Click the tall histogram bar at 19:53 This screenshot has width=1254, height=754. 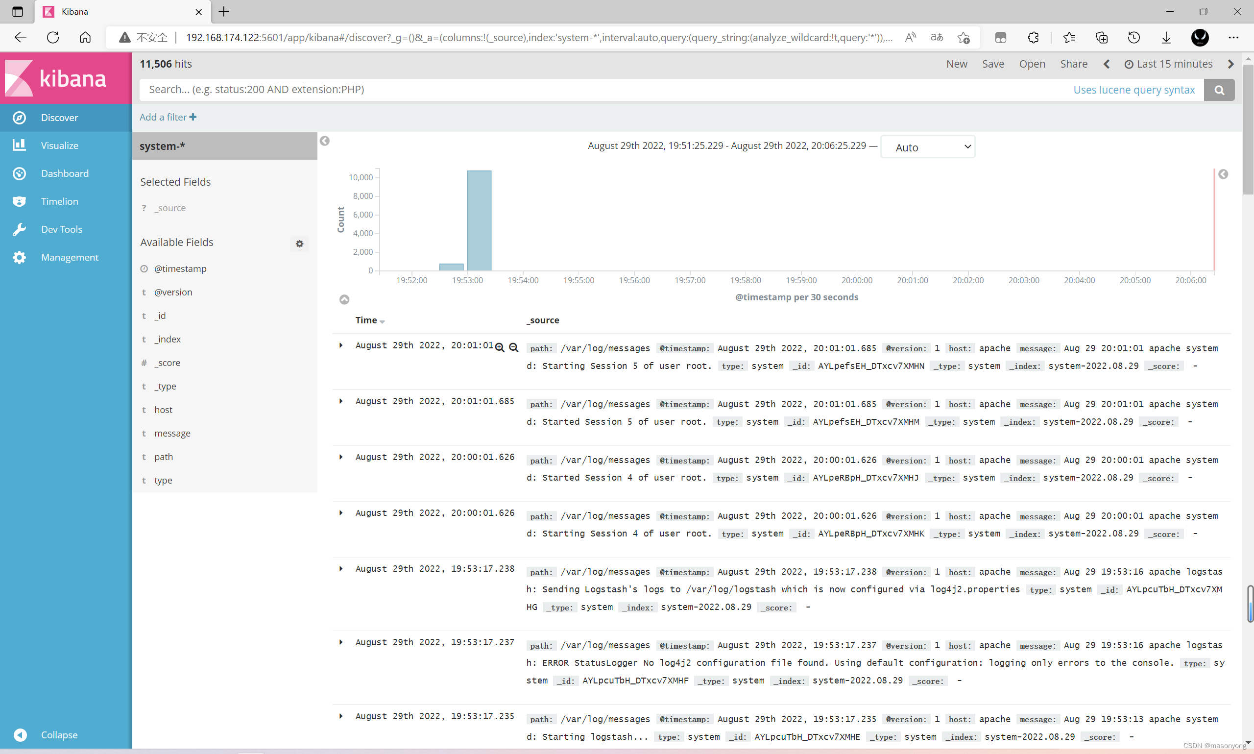(479, 220)
